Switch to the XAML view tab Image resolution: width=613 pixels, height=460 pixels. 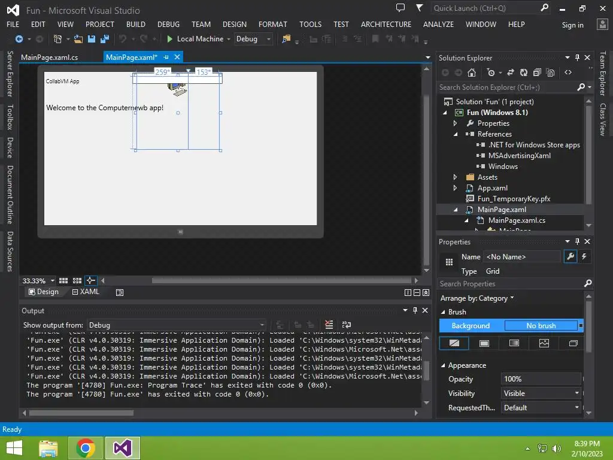point(86,292)
